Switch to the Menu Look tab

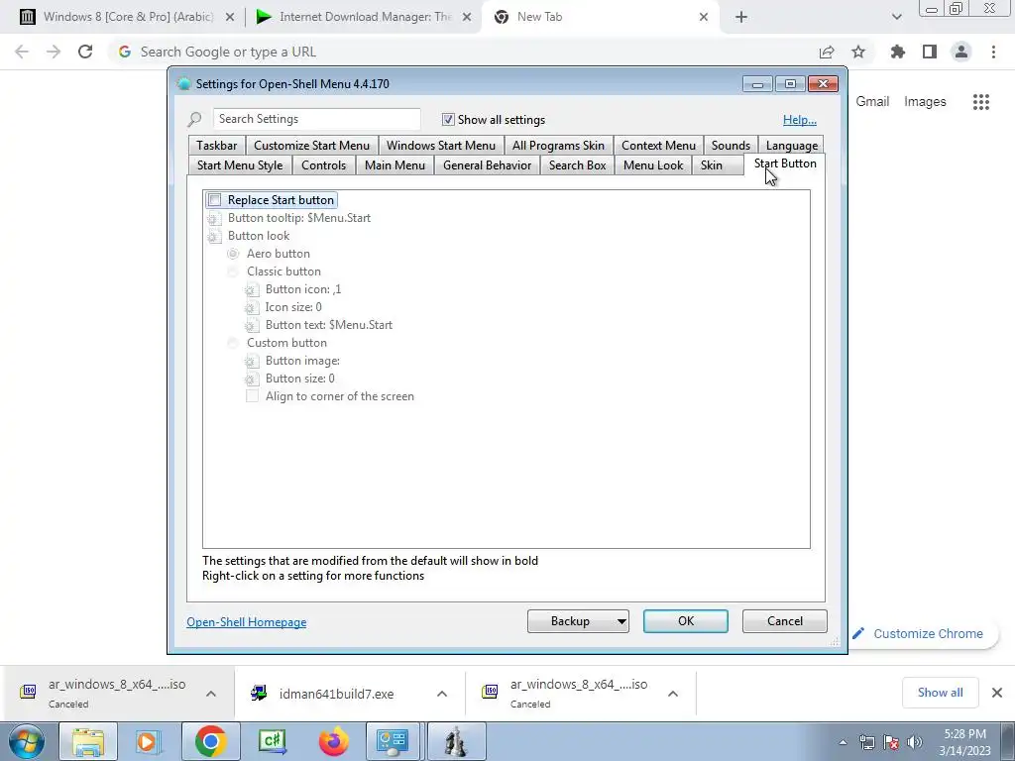point(653,165)
